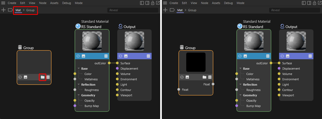The height and width of the screenshot is (119, 322).
Task: Click the red-outlined folder icon on Group node
Action: click(x=42, y=77)
